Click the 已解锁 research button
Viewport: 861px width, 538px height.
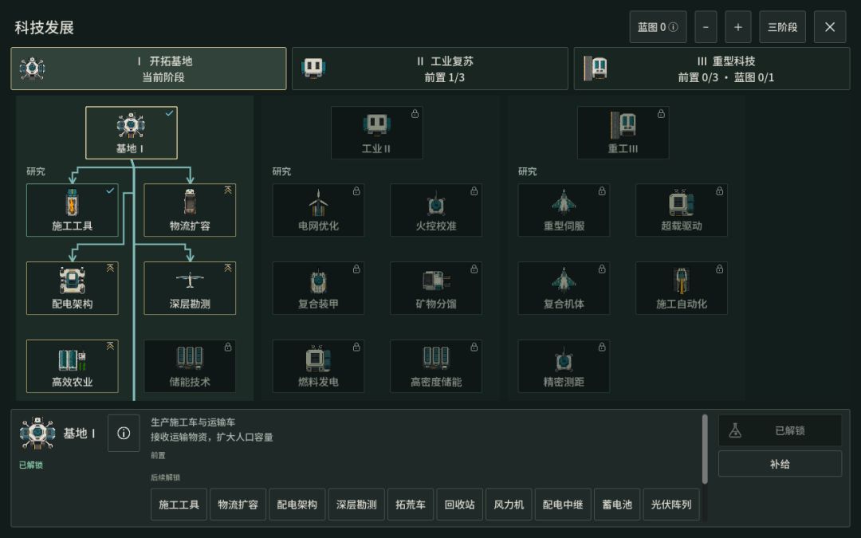click(x=780, y=431)
